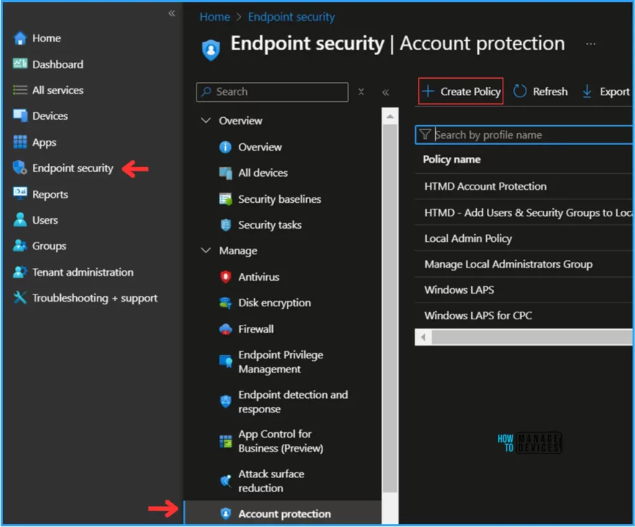Select Firewall under Manage
635x527 pixels.
pos(255,329)
